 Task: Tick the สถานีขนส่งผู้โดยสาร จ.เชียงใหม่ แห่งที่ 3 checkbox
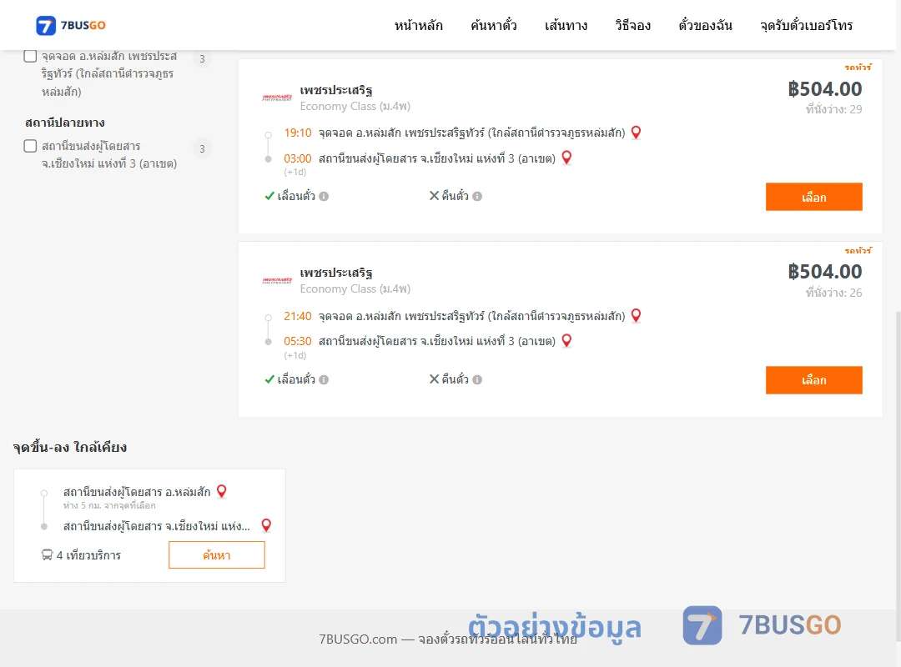tap(31, 146)
